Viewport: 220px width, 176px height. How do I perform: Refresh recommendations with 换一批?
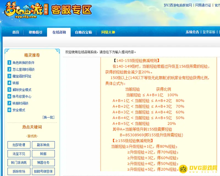click(49, 117)
